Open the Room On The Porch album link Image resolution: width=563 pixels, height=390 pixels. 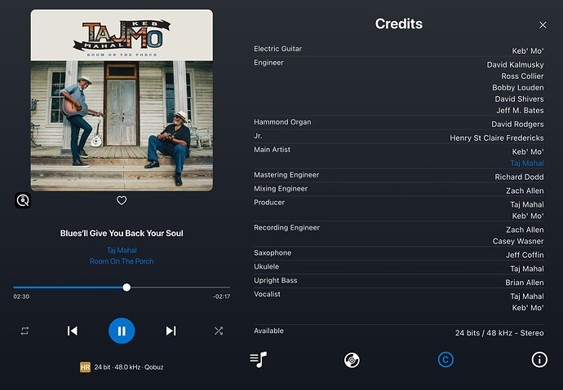[x=122, y=261]
